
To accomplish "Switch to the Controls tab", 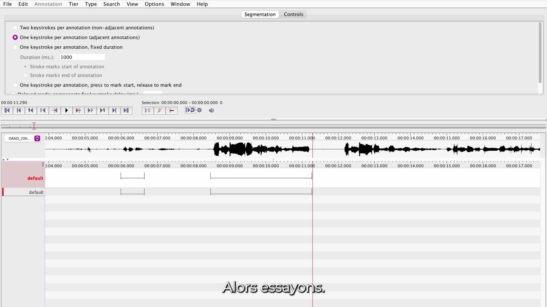I will pyautogui.click(x=293, y=14).
